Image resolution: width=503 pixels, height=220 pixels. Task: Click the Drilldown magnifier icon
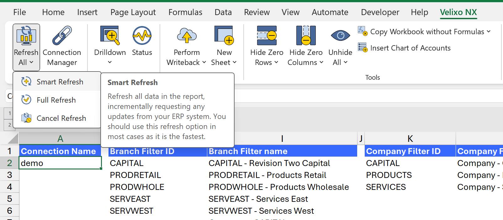110,35
